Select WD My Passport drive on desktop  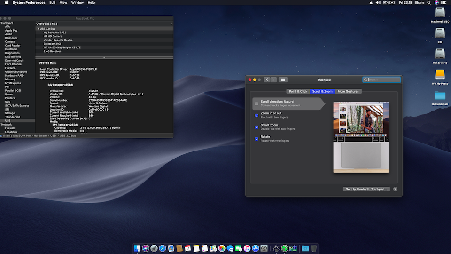440,75
